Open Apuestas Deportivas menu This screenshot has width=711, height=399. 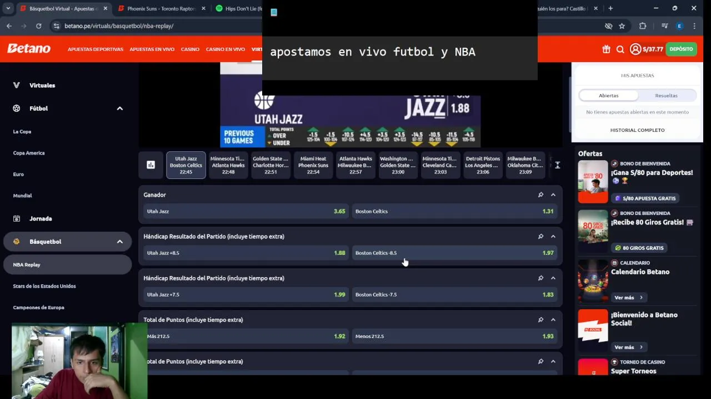point(96,49)
